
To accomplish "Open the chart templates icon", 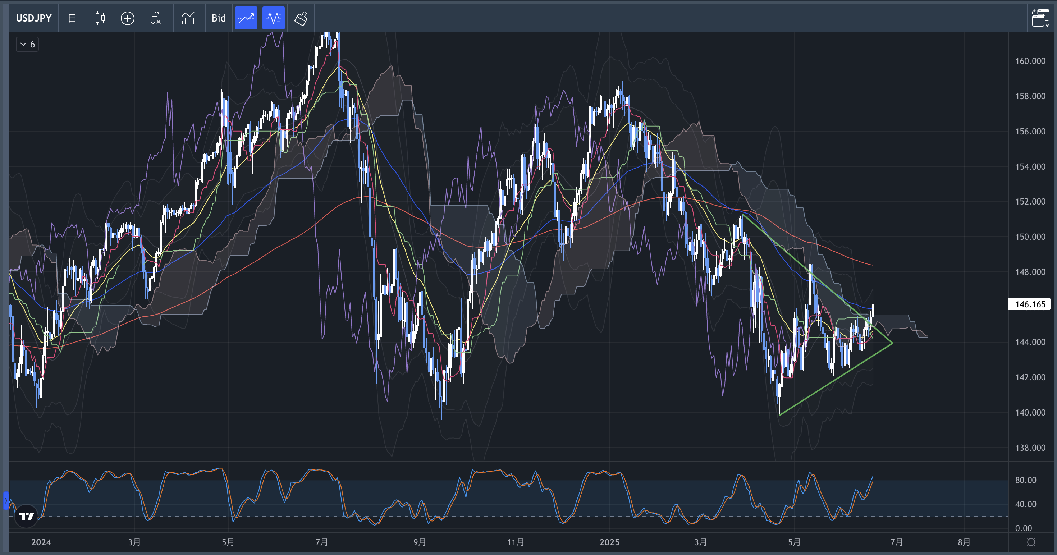I will coord(188,18).
